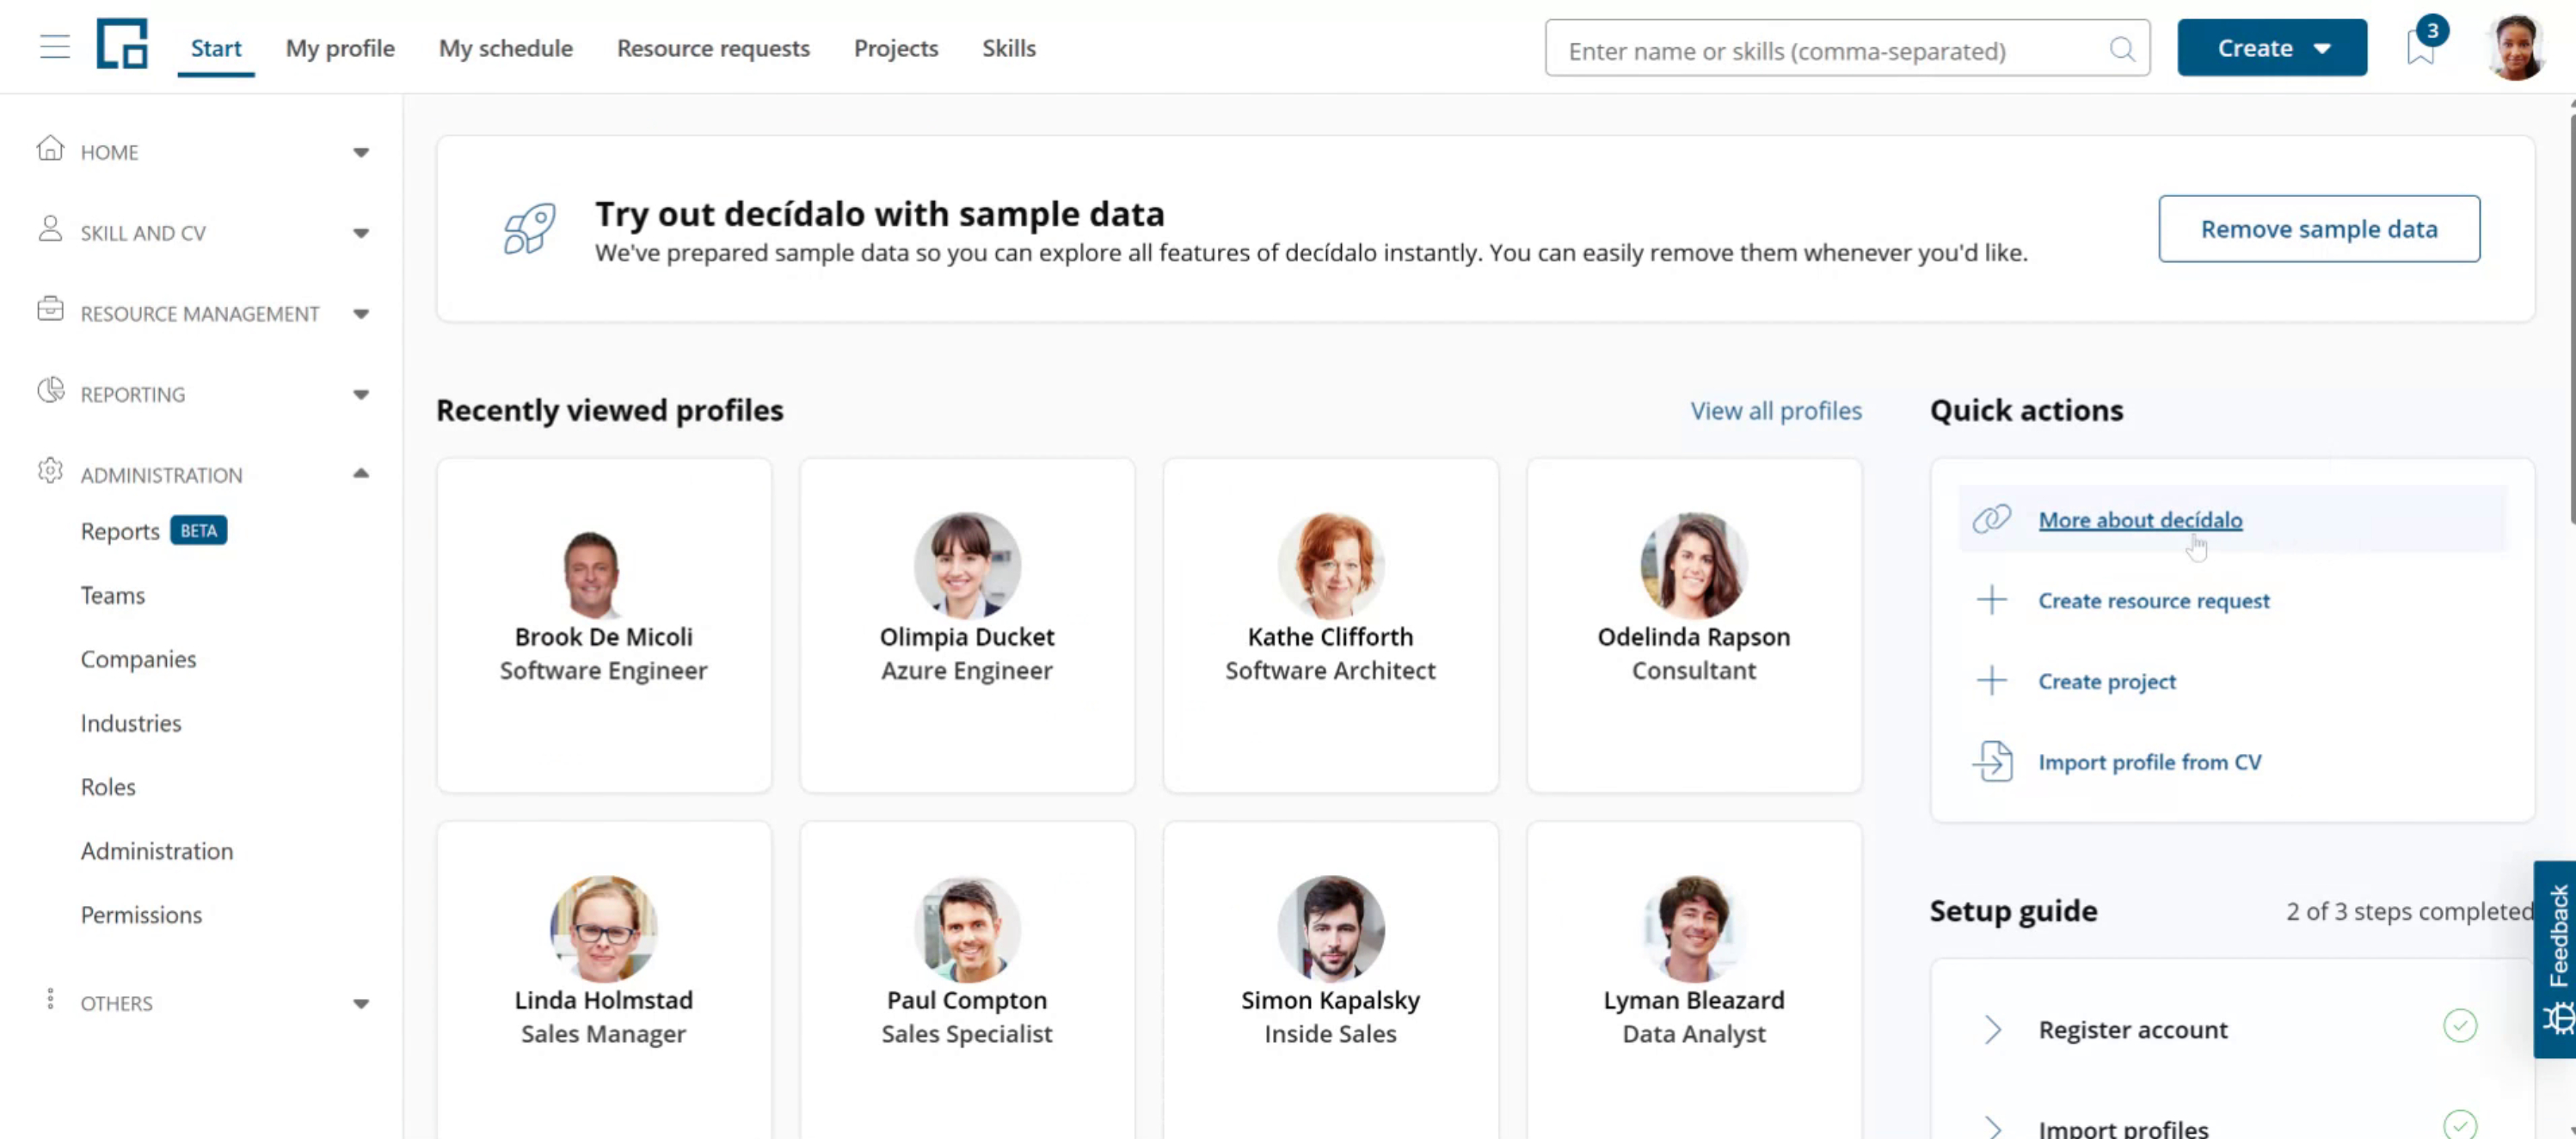Open the hamburger menu icon
The height and width of the screenshot is (1139, 2576).
[x=55, y=47]
